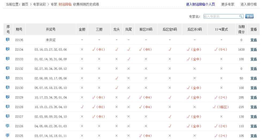This screenshot has height=140, width=264.
Task: Open the 更多专家 link
Action: [228, 4]
